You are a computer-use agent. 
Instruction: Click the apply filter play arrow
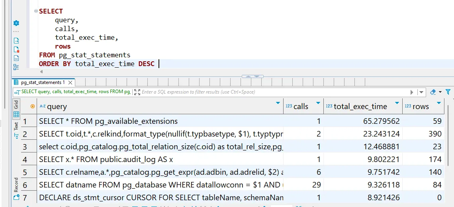(412, 92)
